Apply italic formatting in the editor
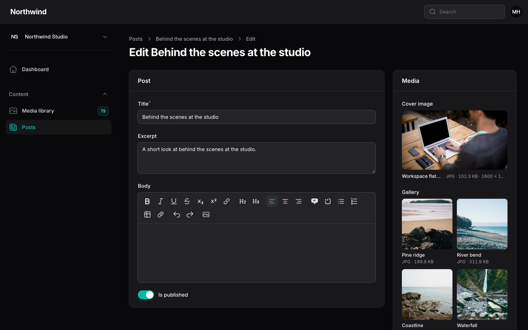528x330 pixels. coord(161,201)
